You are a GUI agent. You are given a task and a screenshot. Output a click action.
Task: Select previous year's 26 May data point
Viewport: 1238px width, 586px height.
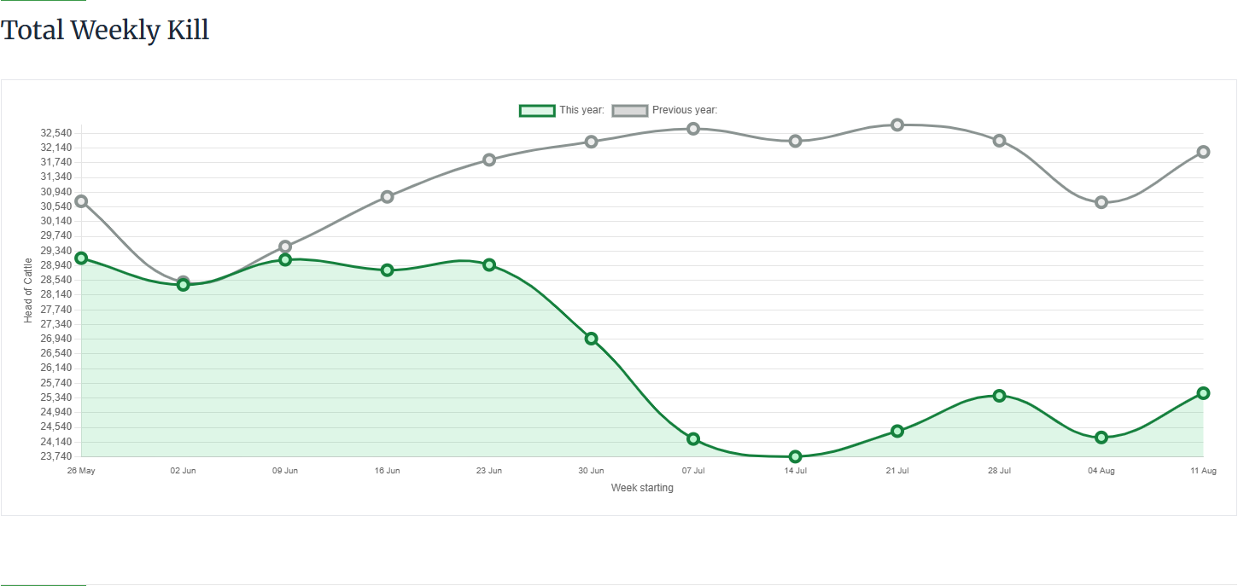pos(81,201)
